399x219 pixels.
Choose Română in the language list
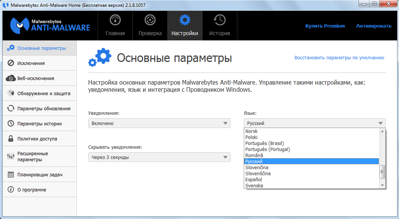coord(311,155)
